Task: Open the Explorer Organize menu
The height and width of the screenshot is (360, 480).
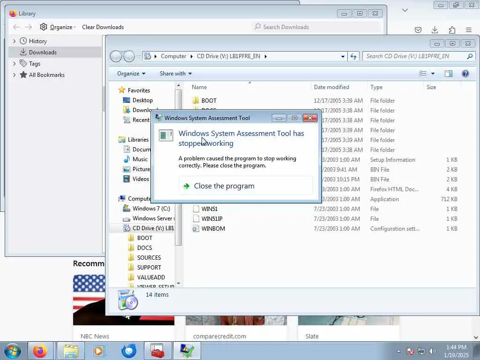Action: 131,74
